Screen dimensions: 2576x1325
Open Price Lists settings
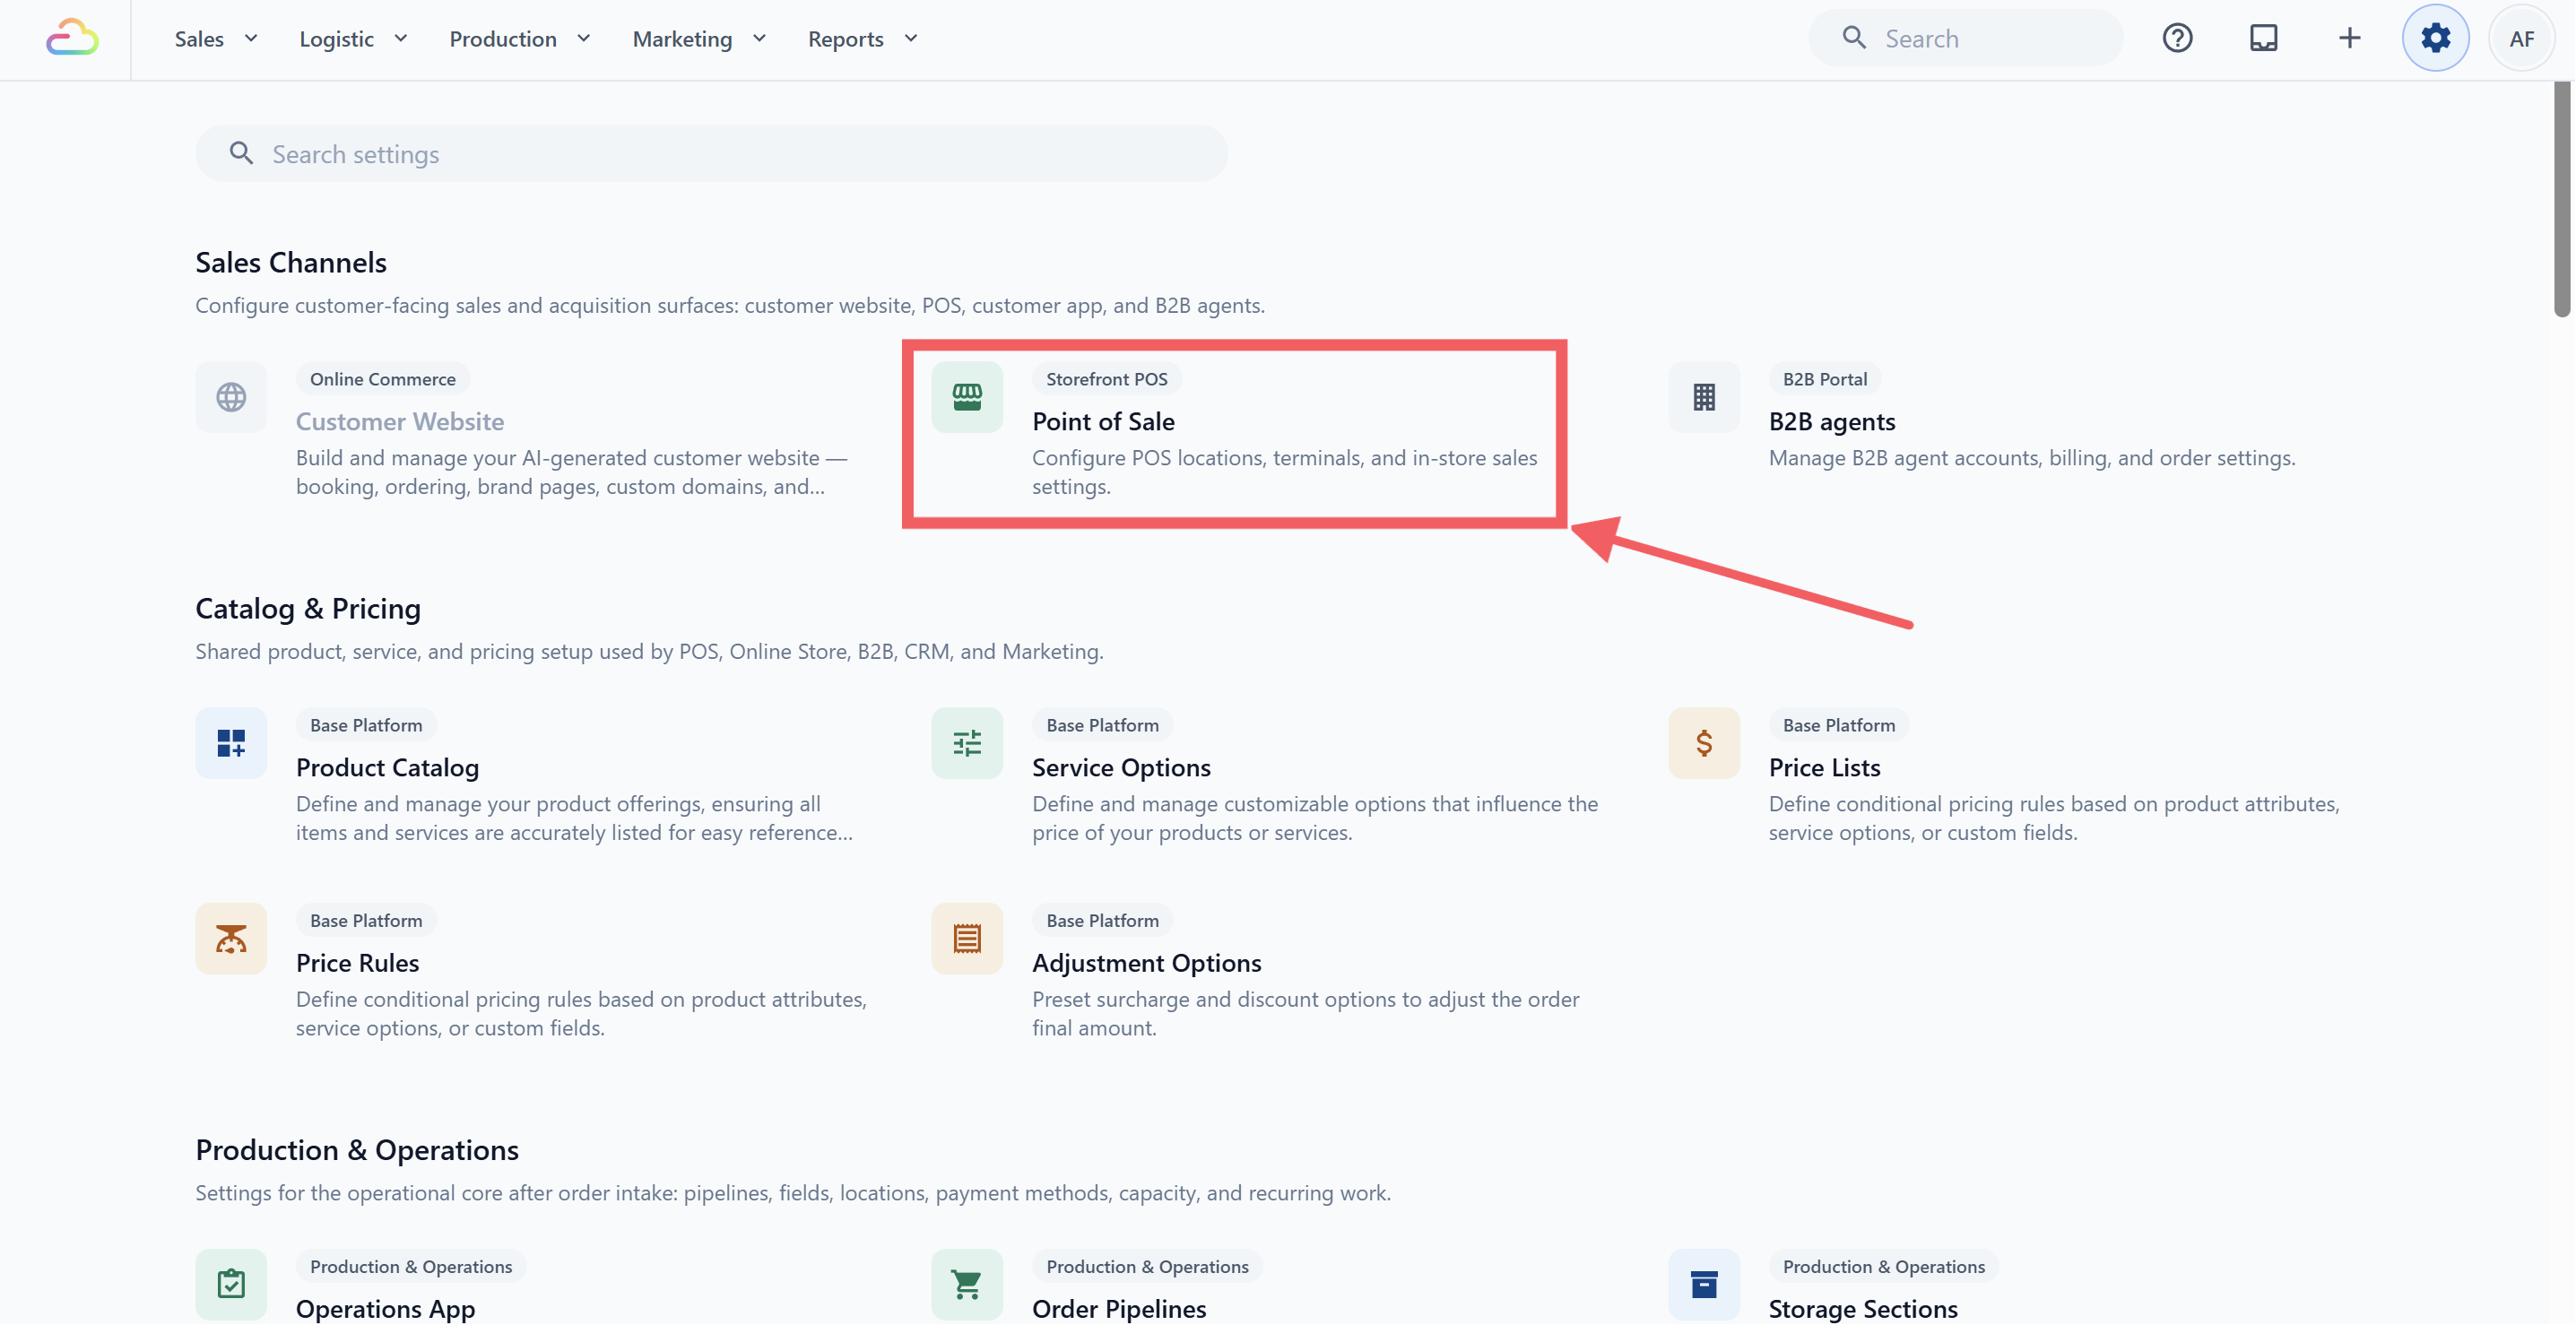[x=1824, y=767]
